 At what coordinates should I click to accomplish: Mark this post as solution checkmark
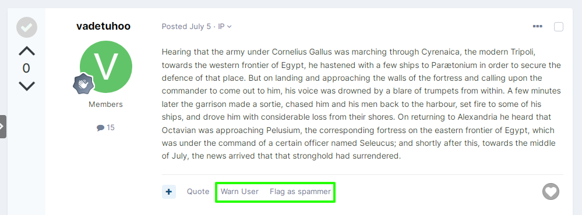[x=27, y=27]
